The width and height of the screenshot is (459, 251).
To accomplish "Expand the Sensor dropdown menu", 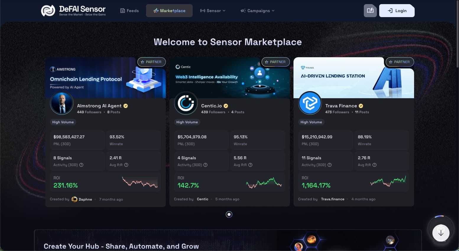I will coord(213,11).
